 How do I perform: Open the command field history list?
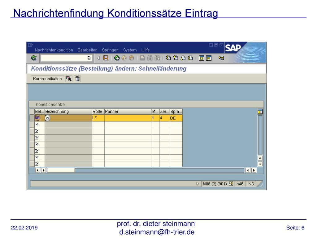(89, 58)
